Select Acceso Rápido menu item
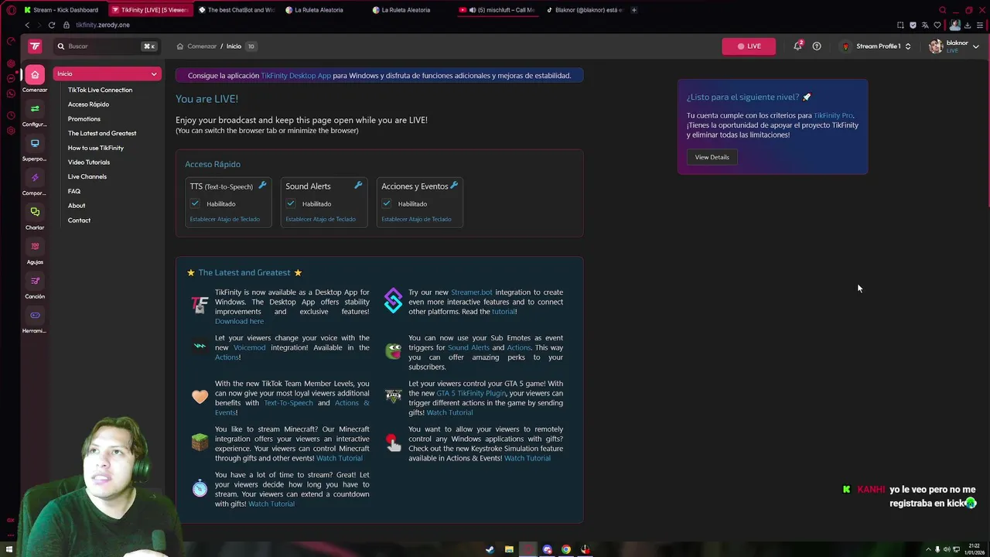Screen dimensions: 990x557 point(88,104)
